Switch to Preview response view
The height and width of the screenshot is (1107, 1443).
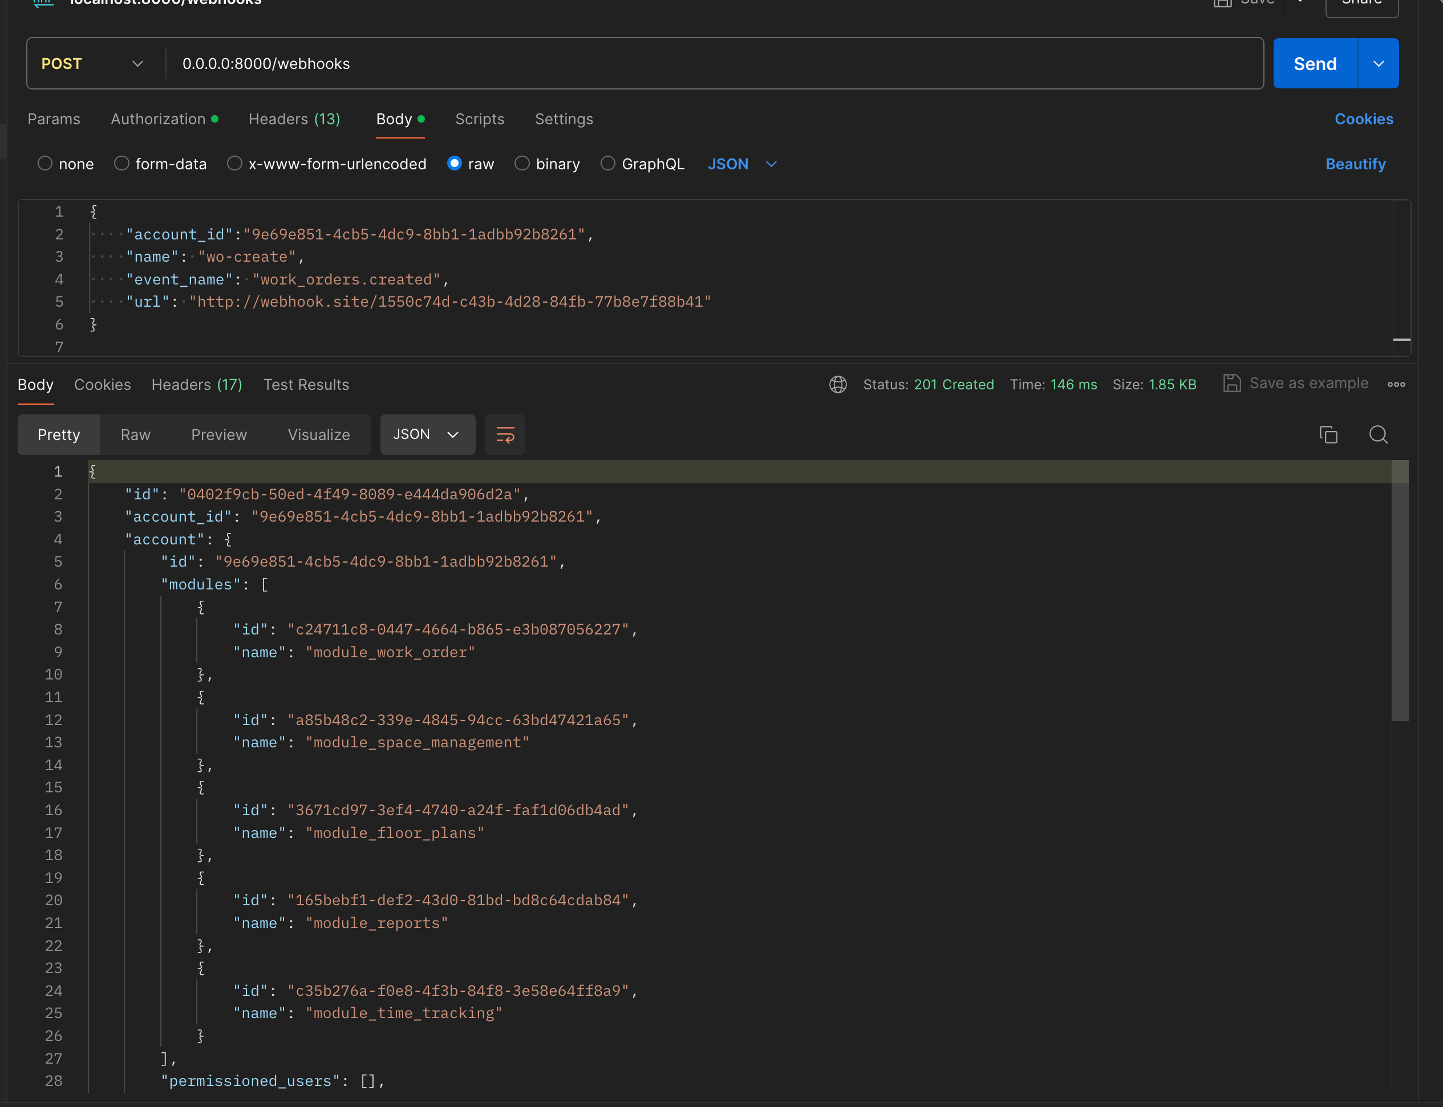(x=219, y=435)
